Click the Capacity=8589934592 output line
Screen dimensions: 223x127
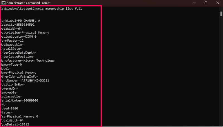(x=17, y=25)
